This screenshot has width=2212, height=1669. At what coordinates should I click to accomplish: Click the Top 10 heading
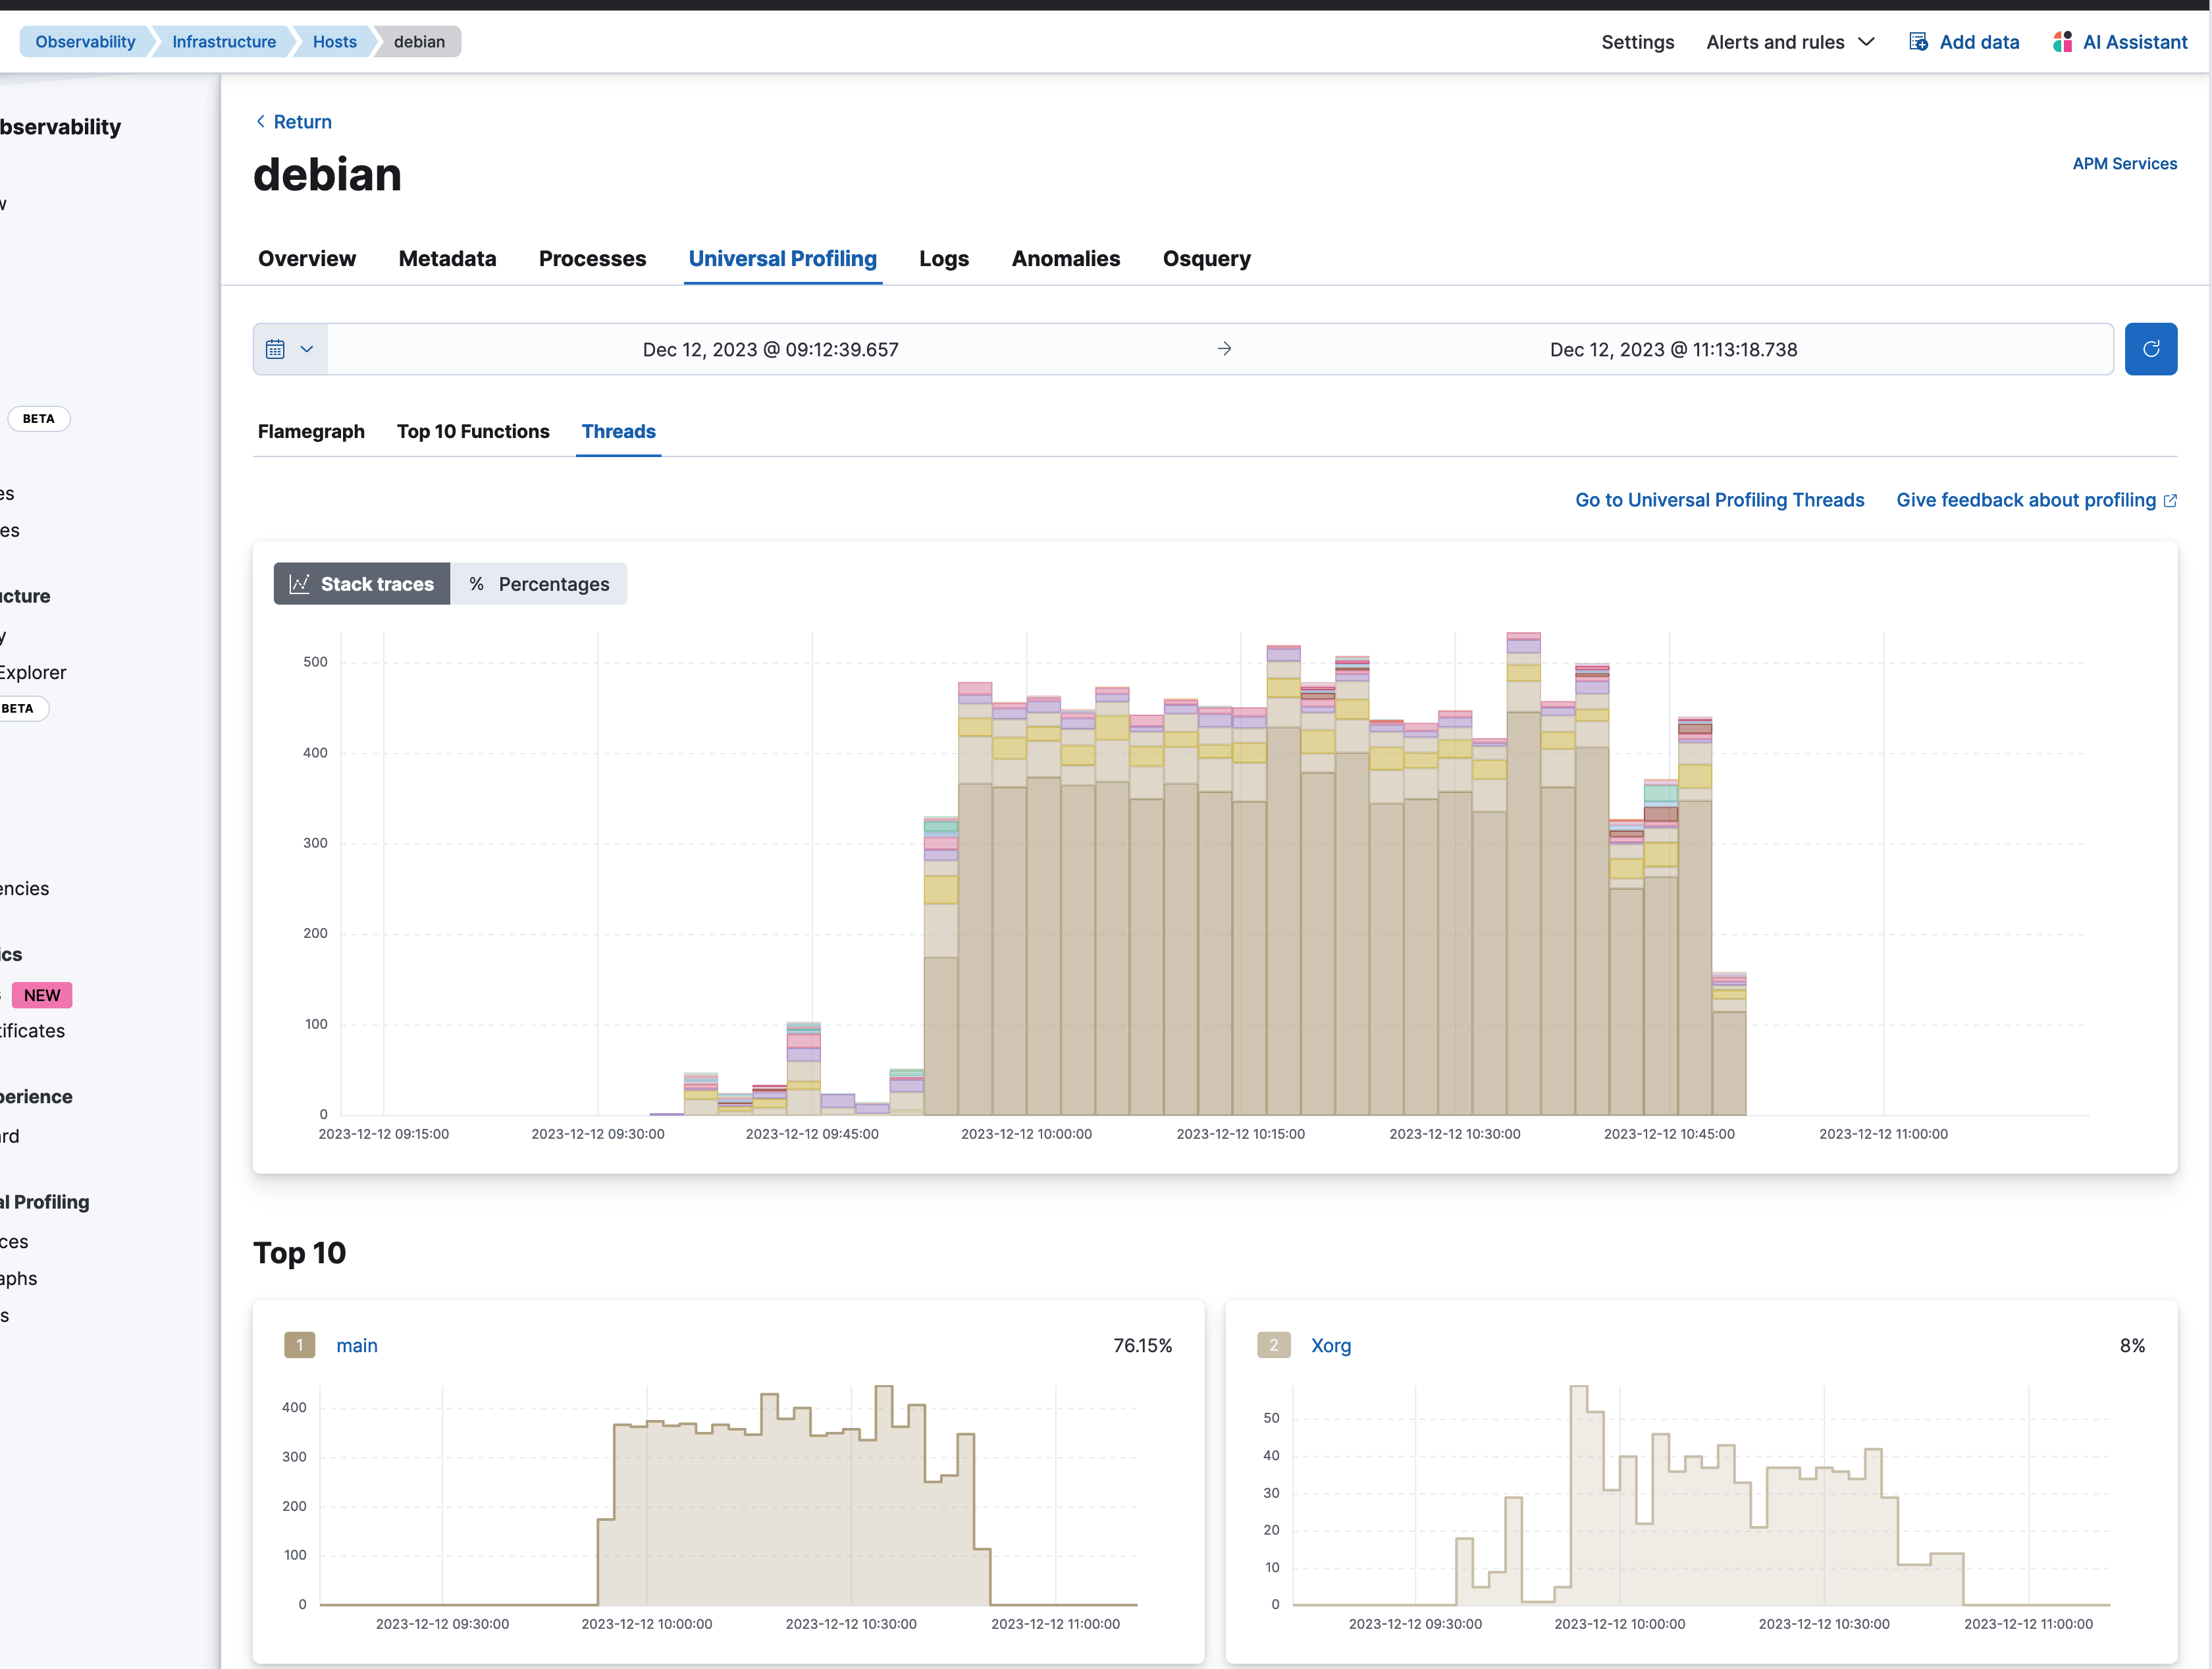pyautogui.click(x=299, y=1253)
